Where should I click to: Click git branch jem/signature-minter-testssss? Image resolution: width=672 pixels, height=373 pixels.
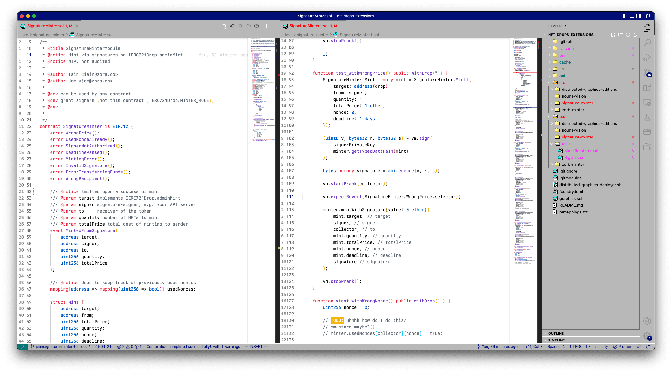61,347
